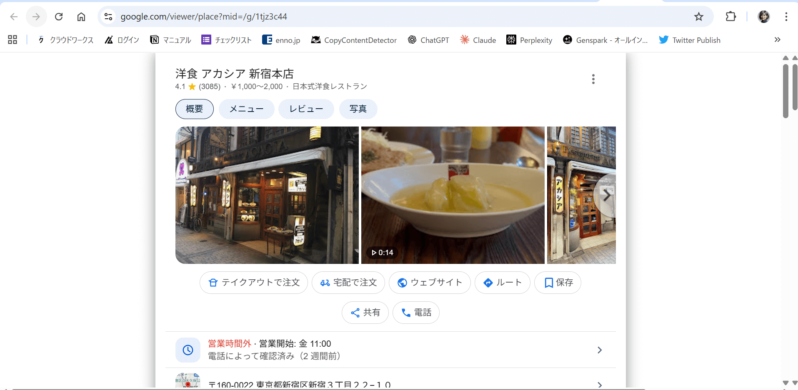Click the ウェブサイト button
The width and height of the screenshot is (798, 390).
pos(429,283)
